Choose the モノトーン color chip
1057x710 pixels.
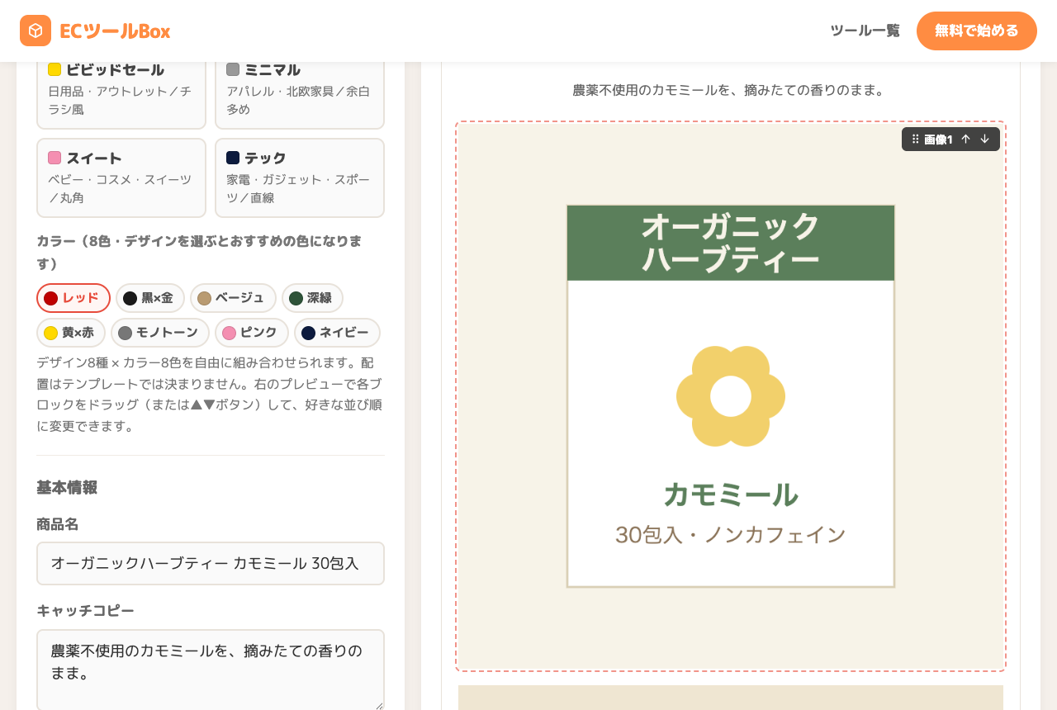[x=160, y=333]
